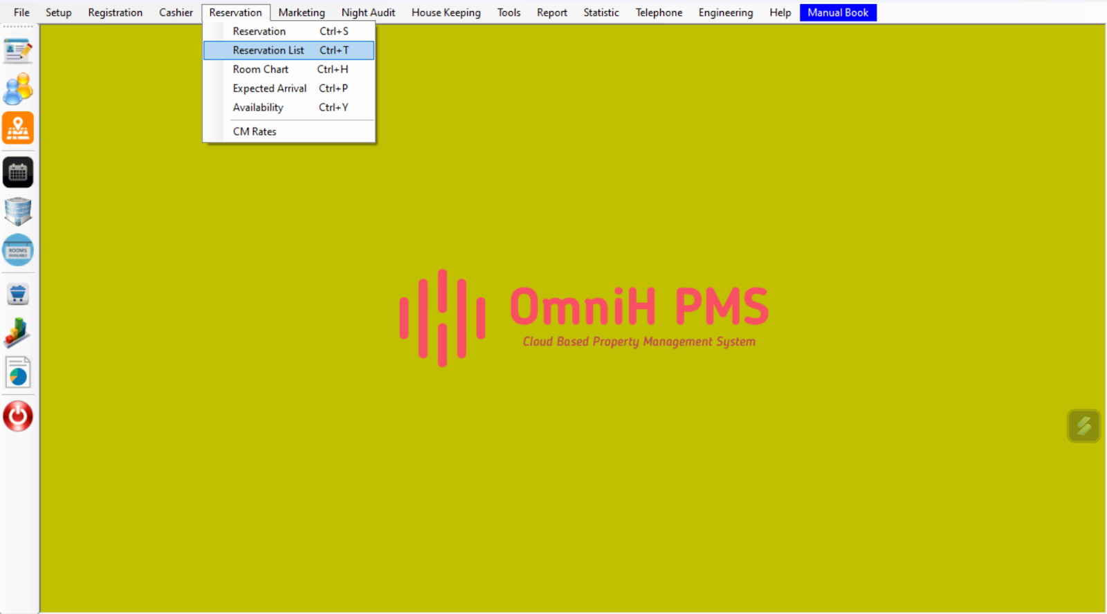Open the Registration menu
Image resolution: width=1107 pixels, height=614 pixels.
click(116, 12)
